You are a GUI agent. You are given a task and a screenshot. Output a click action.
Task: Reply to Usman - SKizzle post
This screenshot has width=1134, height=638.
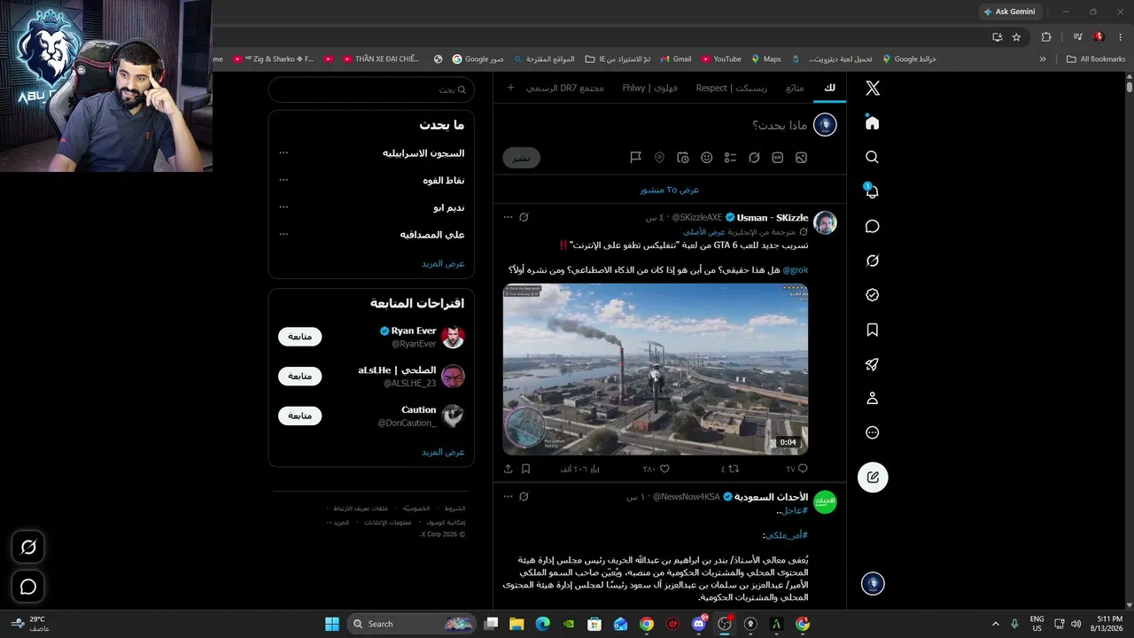(803, 469)
